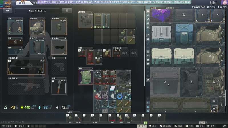Toggle the lock filter in stash sidebar

coord(148,107)
